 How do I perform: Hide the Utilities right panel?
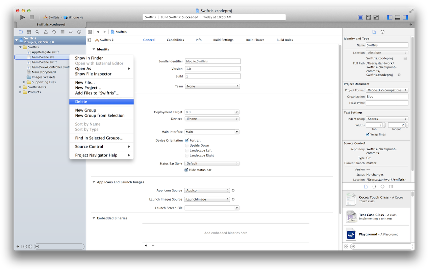pyautogui.click(x=405, y=17)
